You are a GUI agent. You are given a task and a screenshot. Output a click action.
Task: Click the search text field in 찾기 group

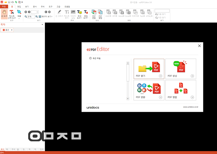pyautogui.click(x=162, y=11)
